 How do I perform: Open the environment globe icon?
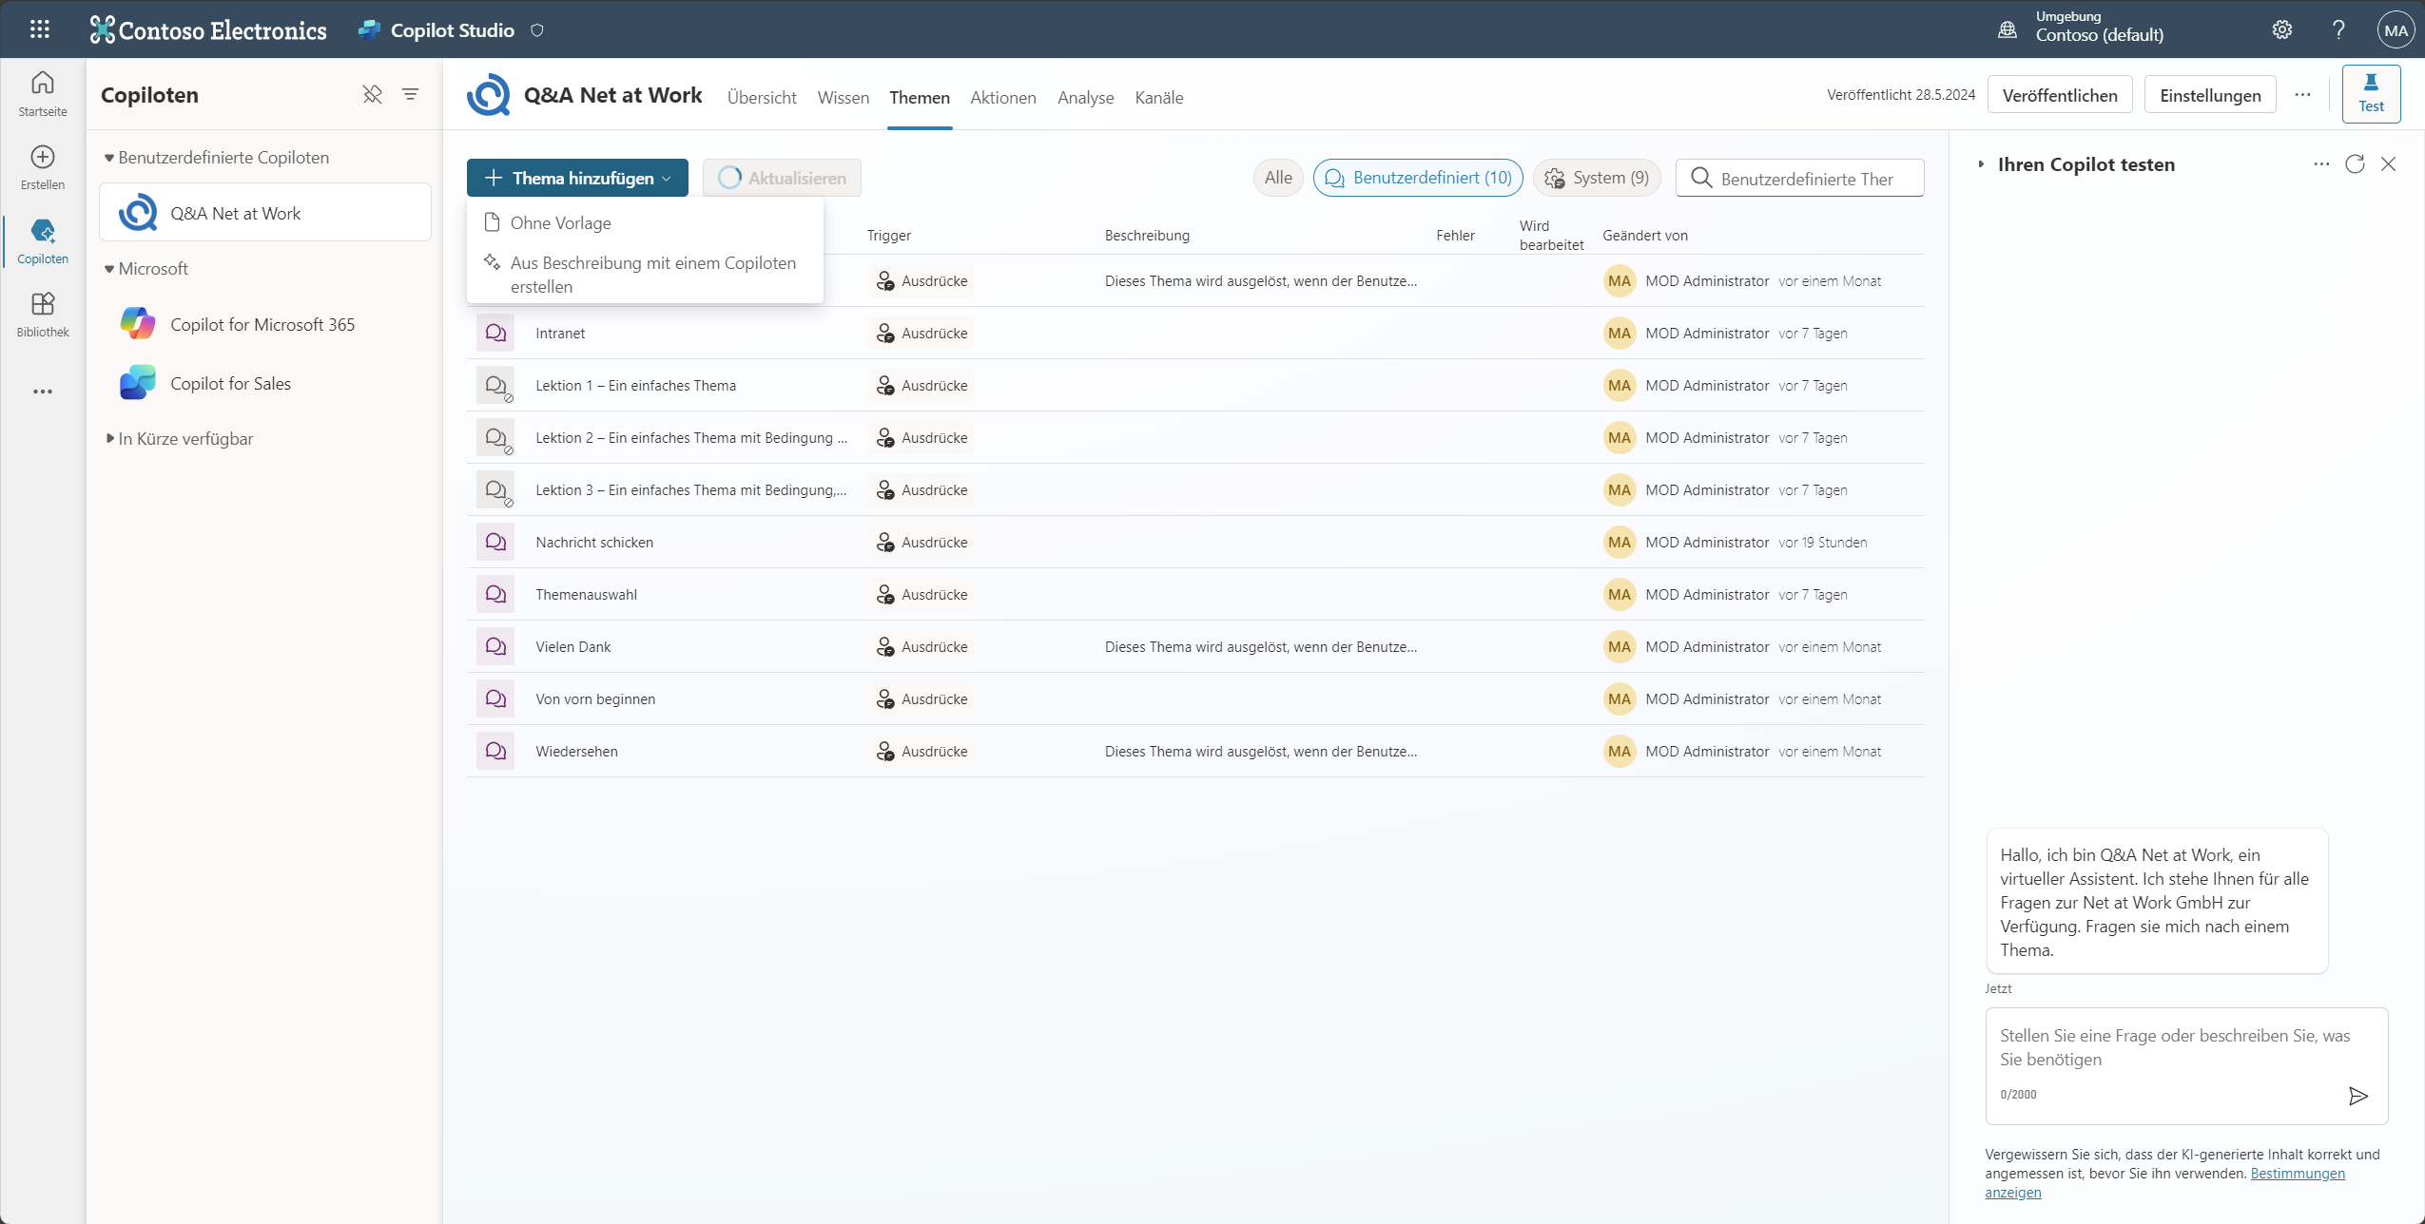pos(2008,29)
